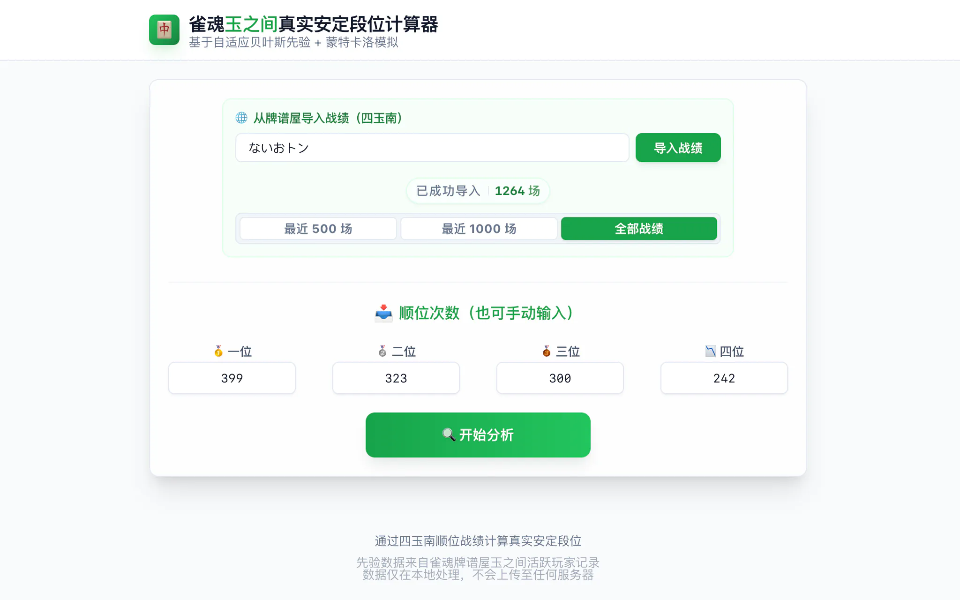Select the 最近 500 场 range option
This screenshot has width=960, height=600.
318,229
